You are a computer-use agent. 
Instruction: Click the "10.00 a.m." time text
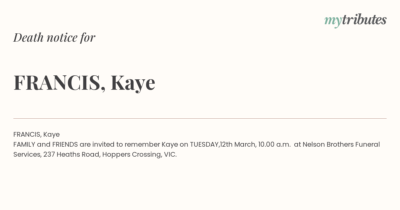(x=274, y=145)
